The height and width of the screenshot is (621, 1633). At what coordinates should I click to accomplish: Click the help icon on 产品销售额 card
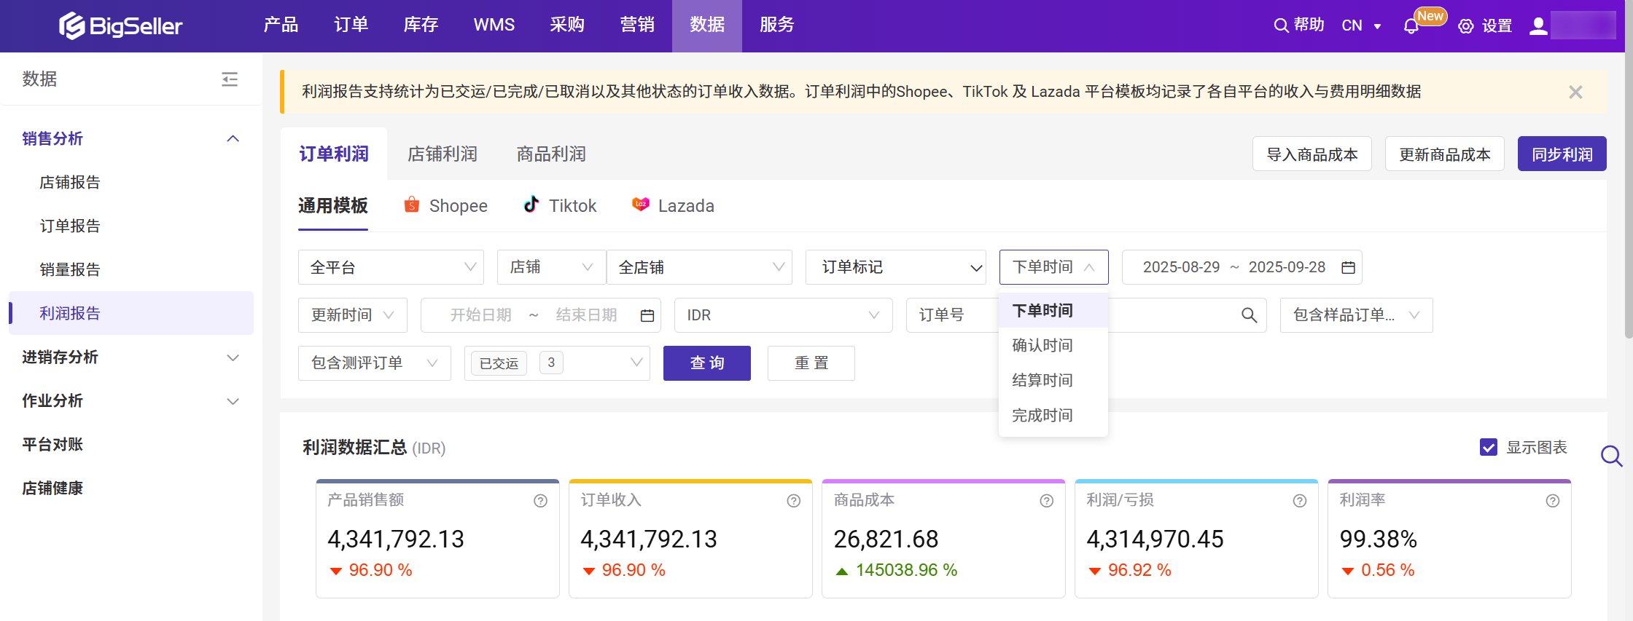click(540, 501)
